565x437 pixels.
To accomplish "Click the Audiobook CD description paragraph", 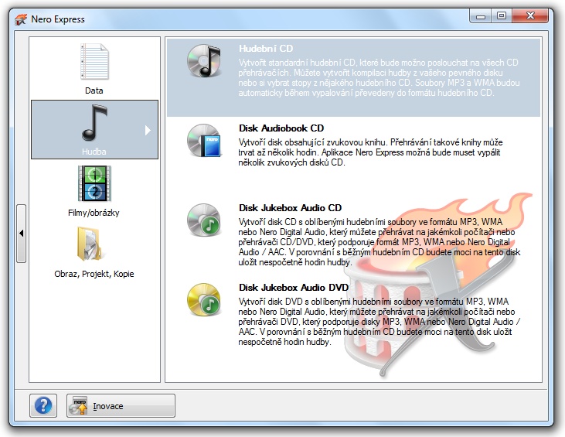I will pos(370,152).
